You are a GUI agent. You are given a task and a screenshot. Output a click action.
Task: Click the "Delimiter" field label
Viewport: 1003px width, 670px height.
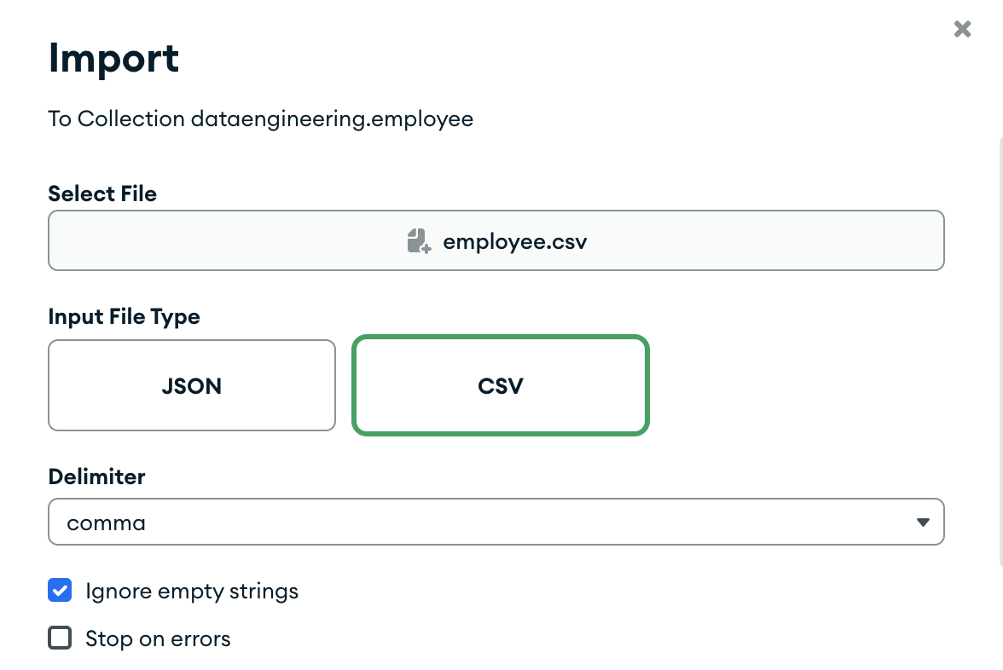point(96,477)
